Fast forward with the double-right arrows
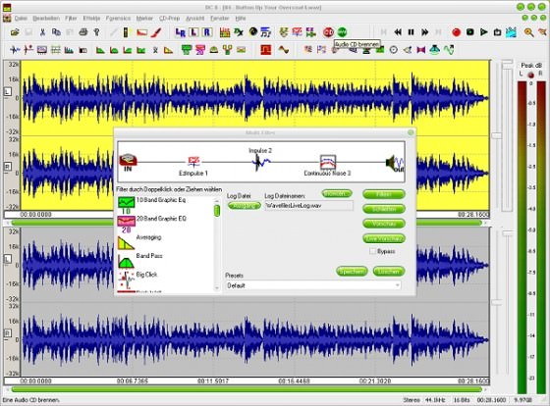Image resolution: width=550 pixels, height=406 pixels. pyautogui.click(x=424, y=32)
